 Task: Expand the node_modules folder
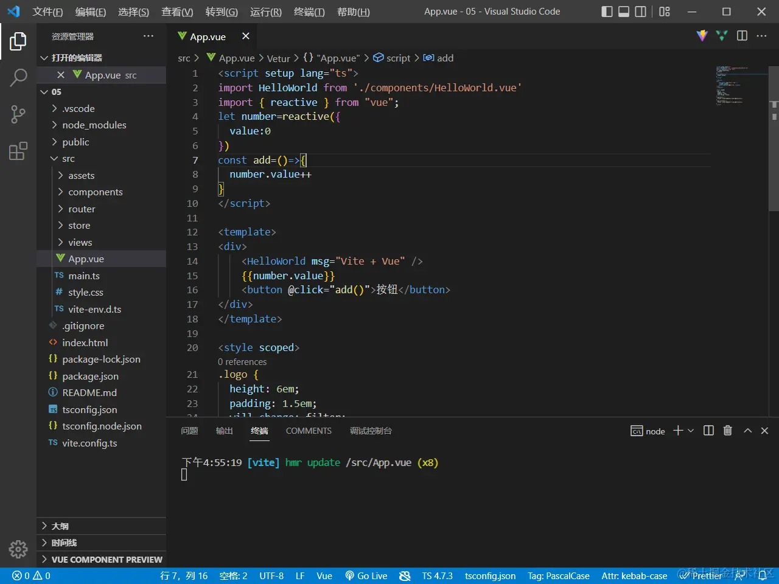[x=94, y=125]
